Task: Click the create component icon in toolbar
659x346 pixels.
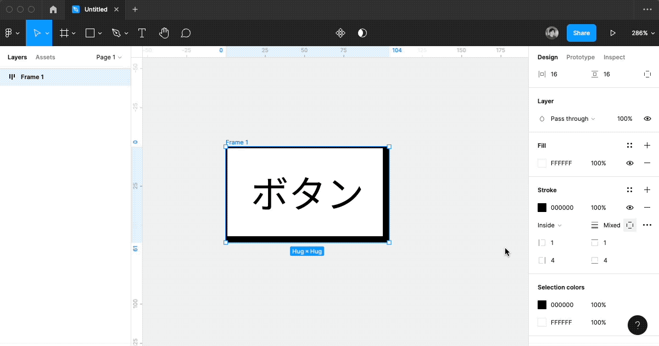Action: coord(340,32)
